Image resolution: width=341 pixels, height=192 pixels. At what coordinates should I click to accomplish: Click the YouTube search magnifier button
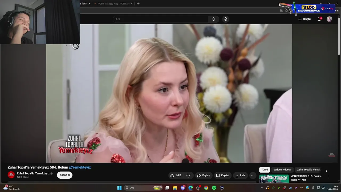click(214, 19)
